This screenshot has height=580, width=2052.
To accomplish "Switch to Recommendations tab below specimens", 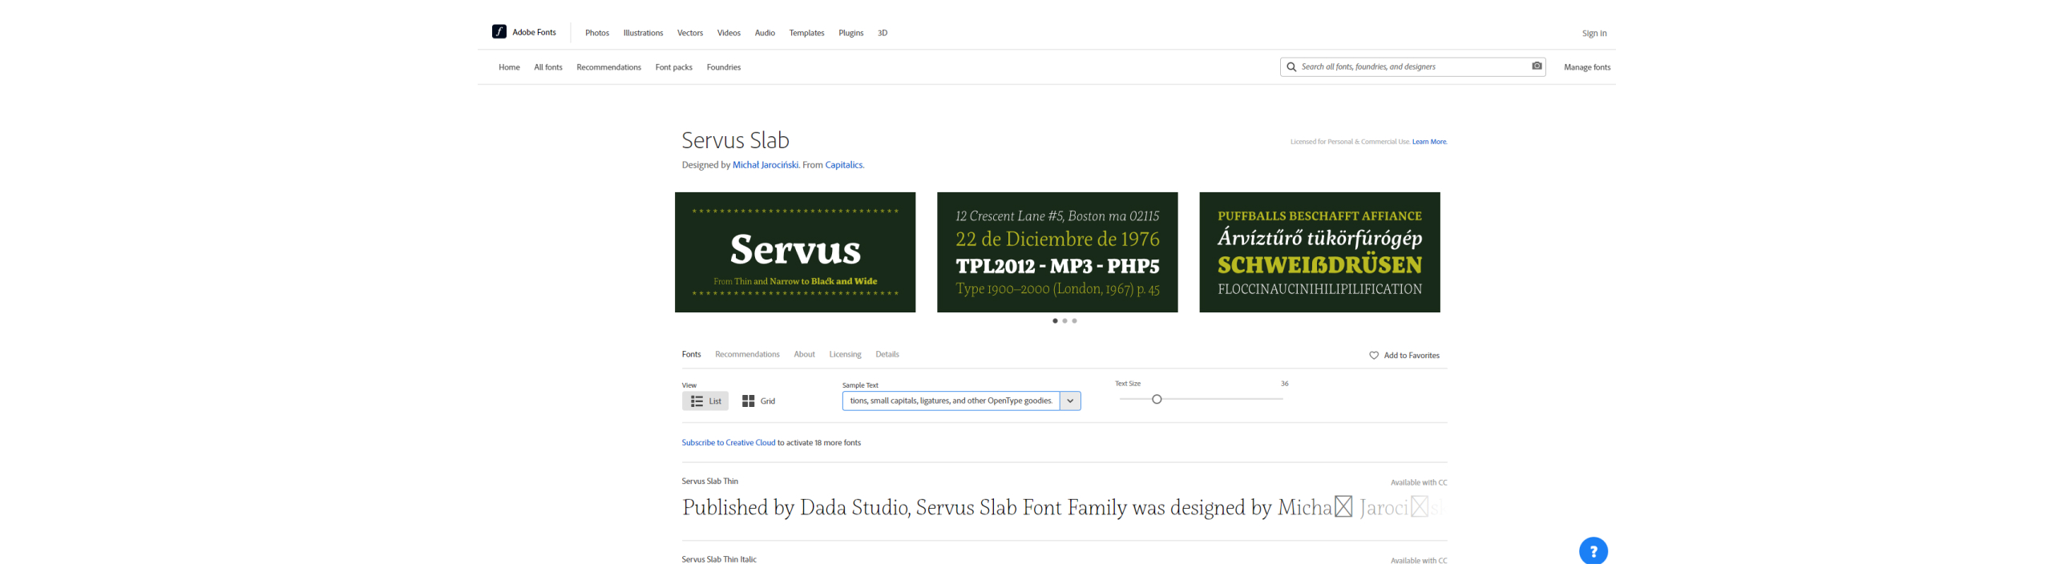I will [746, 354].
